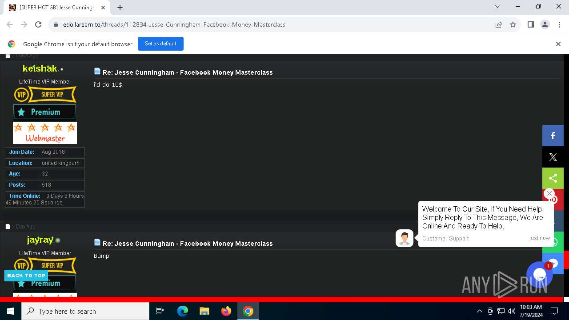Viewport: 569px width, 320px height.
Task: Reload the current page
Action: click(x=38, y=24)
